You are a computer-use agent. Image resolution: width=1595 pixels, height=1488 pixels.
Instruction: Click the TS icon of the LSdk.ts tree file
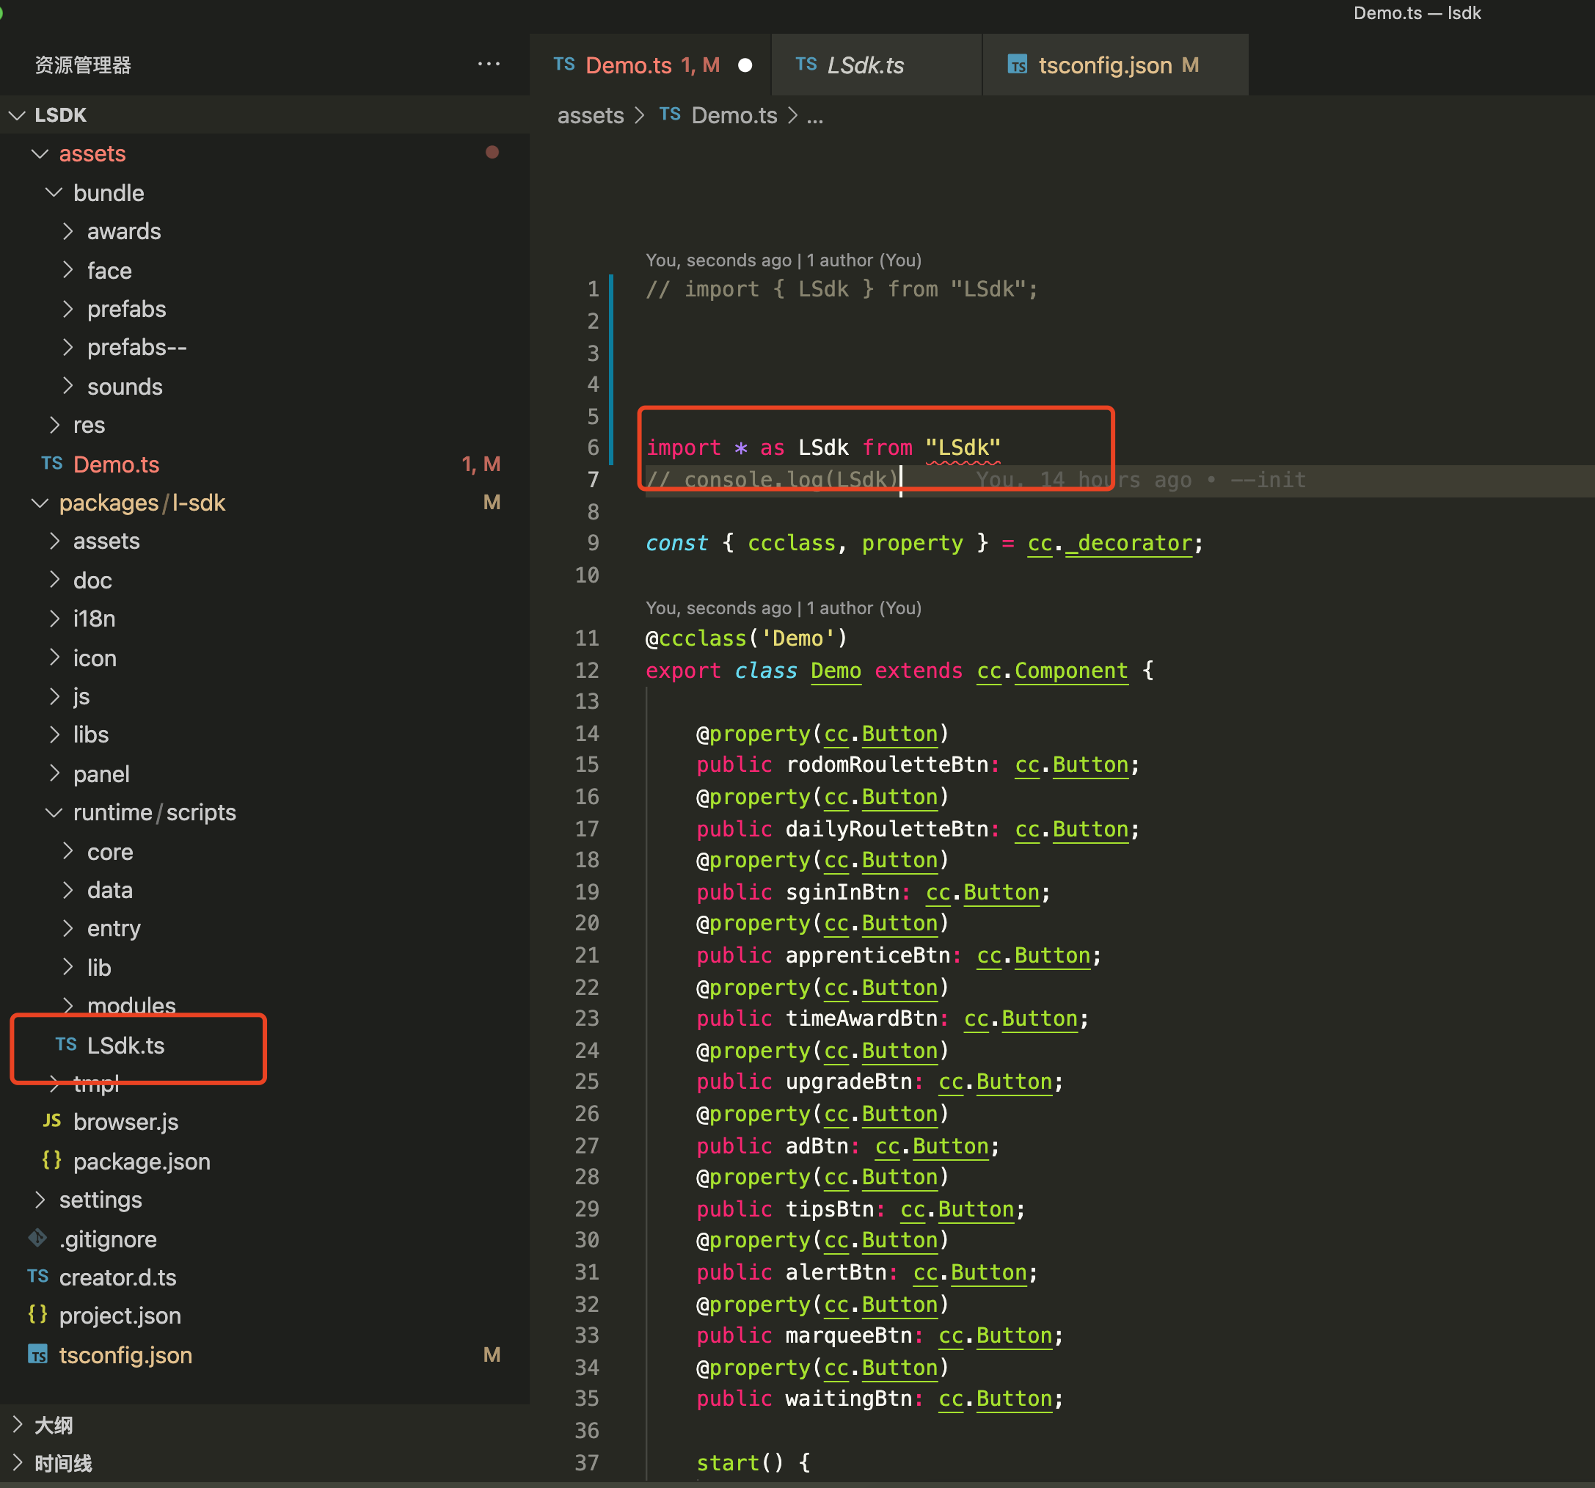(66, 1044)
